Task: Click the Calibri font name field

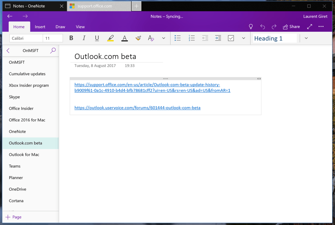Action: 26,38
